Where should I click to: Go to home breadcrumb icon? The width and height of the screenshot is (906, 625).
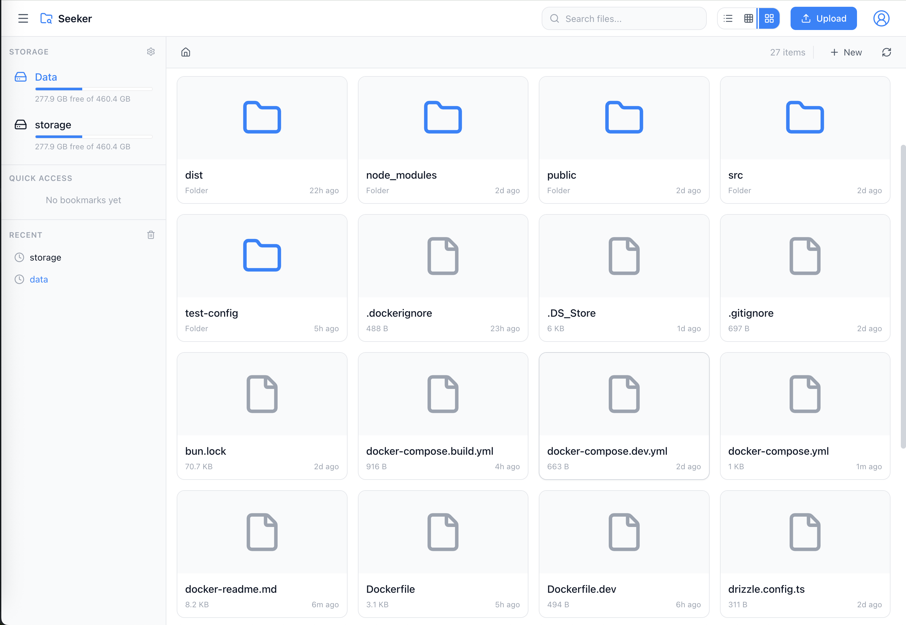186,53
